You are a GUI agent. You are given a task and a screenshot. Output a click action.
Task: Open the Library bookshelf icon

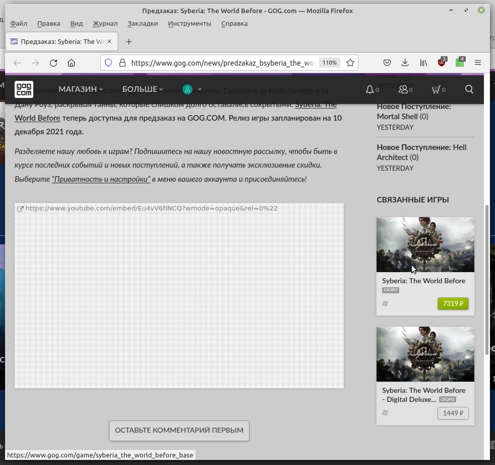(423, 63)
